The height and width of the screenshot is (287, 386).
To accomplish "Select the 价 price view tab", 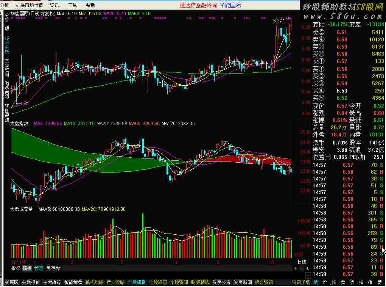I will pos(325,282).
